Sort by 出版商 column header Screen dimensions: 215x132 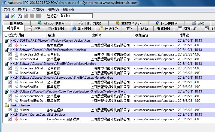coord(112,35)
